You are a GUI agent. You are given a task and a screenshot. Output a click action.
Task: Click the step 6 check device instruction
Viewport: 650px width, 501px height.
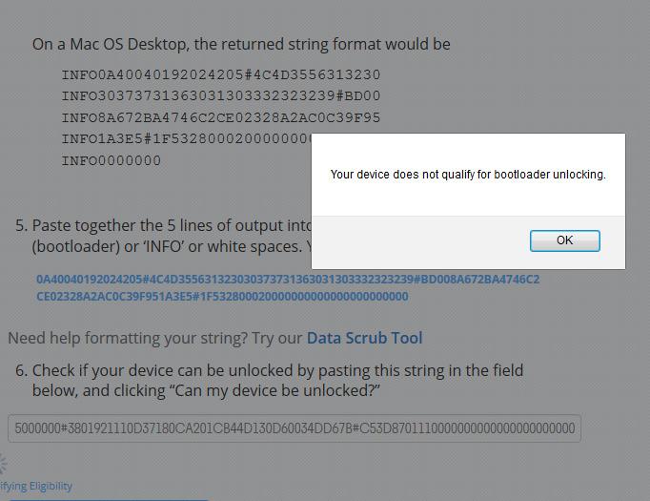pos(277,370)
